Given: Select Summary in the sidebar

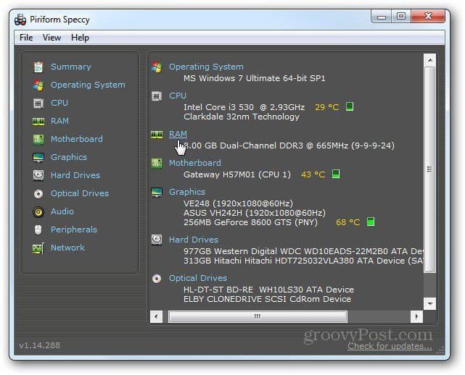Looking at the screenshot, I should 71,67.
